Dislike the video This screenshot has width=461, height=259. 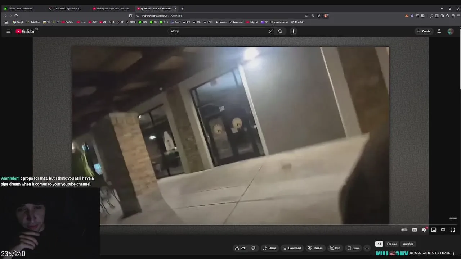point(254,248)
